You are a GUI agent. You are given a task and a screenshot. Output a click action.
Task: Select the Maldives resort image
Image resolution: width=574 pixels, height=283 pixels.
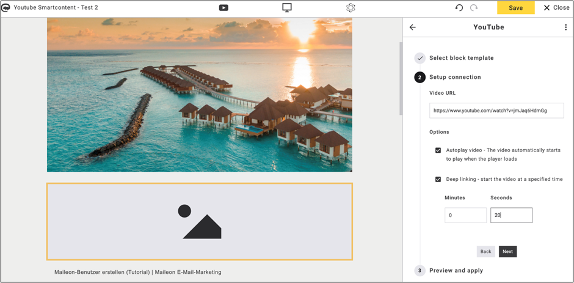pyautogui.click(x=200, y=95)
